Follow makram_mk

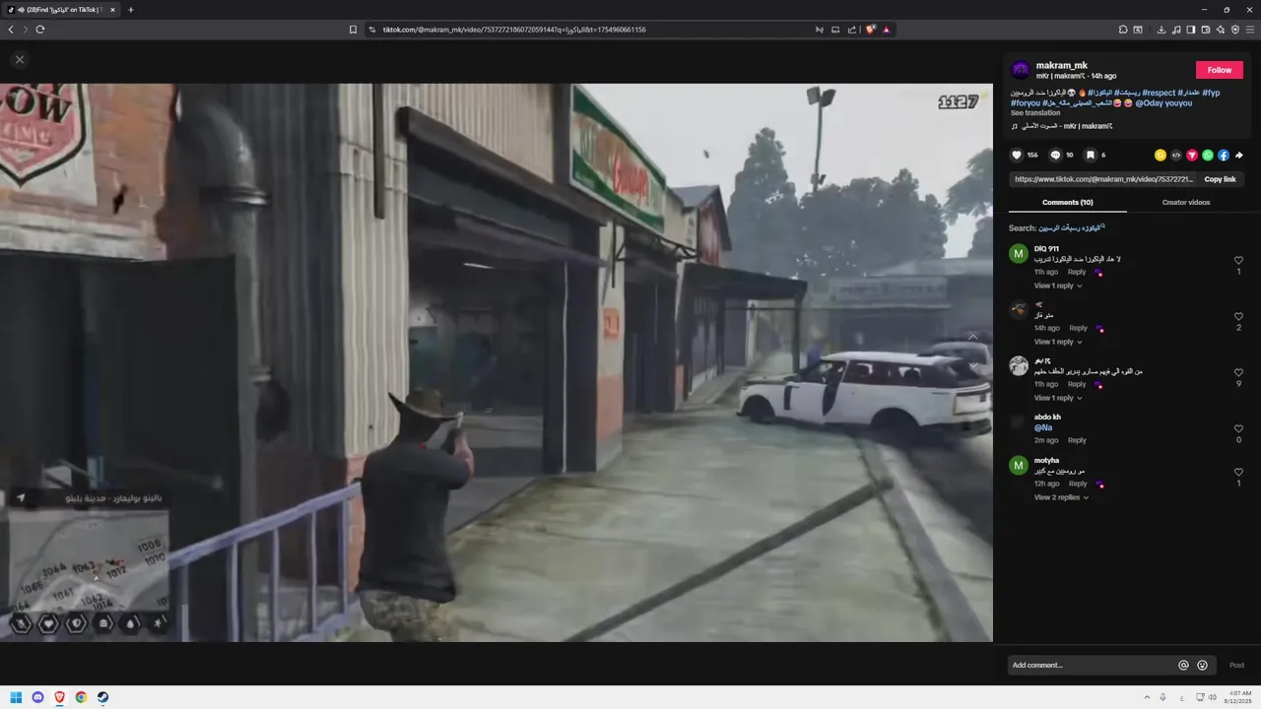(x=1220, y=70)
